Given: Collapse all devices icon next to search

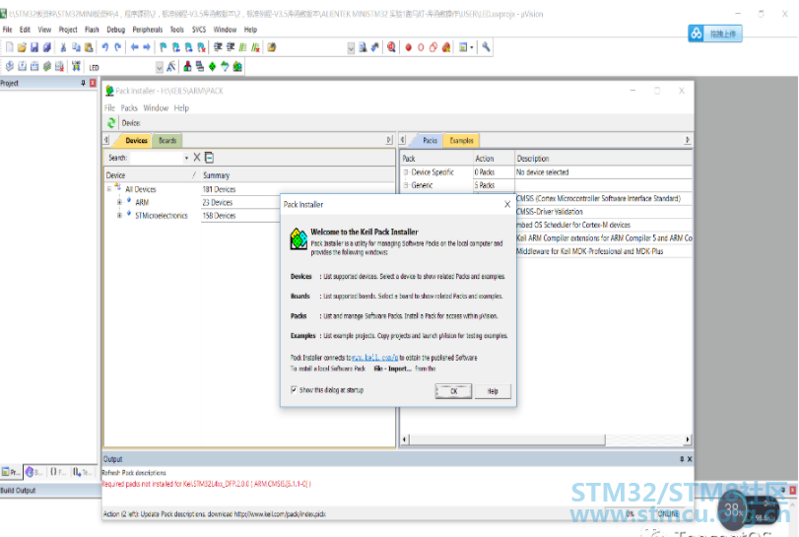Looking at the screenshot, I should click(209, 158).
